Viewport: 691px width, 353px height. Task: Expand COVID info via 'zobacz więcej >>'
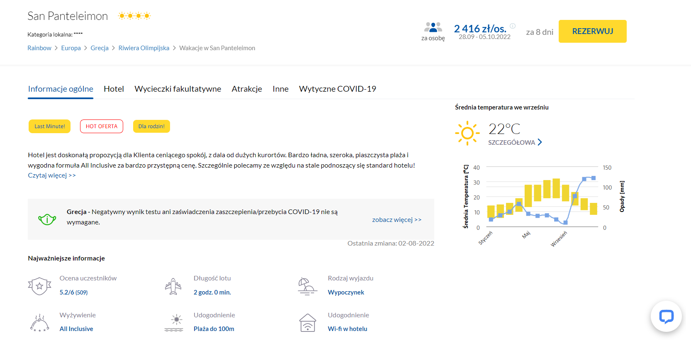tap(397, 220)
